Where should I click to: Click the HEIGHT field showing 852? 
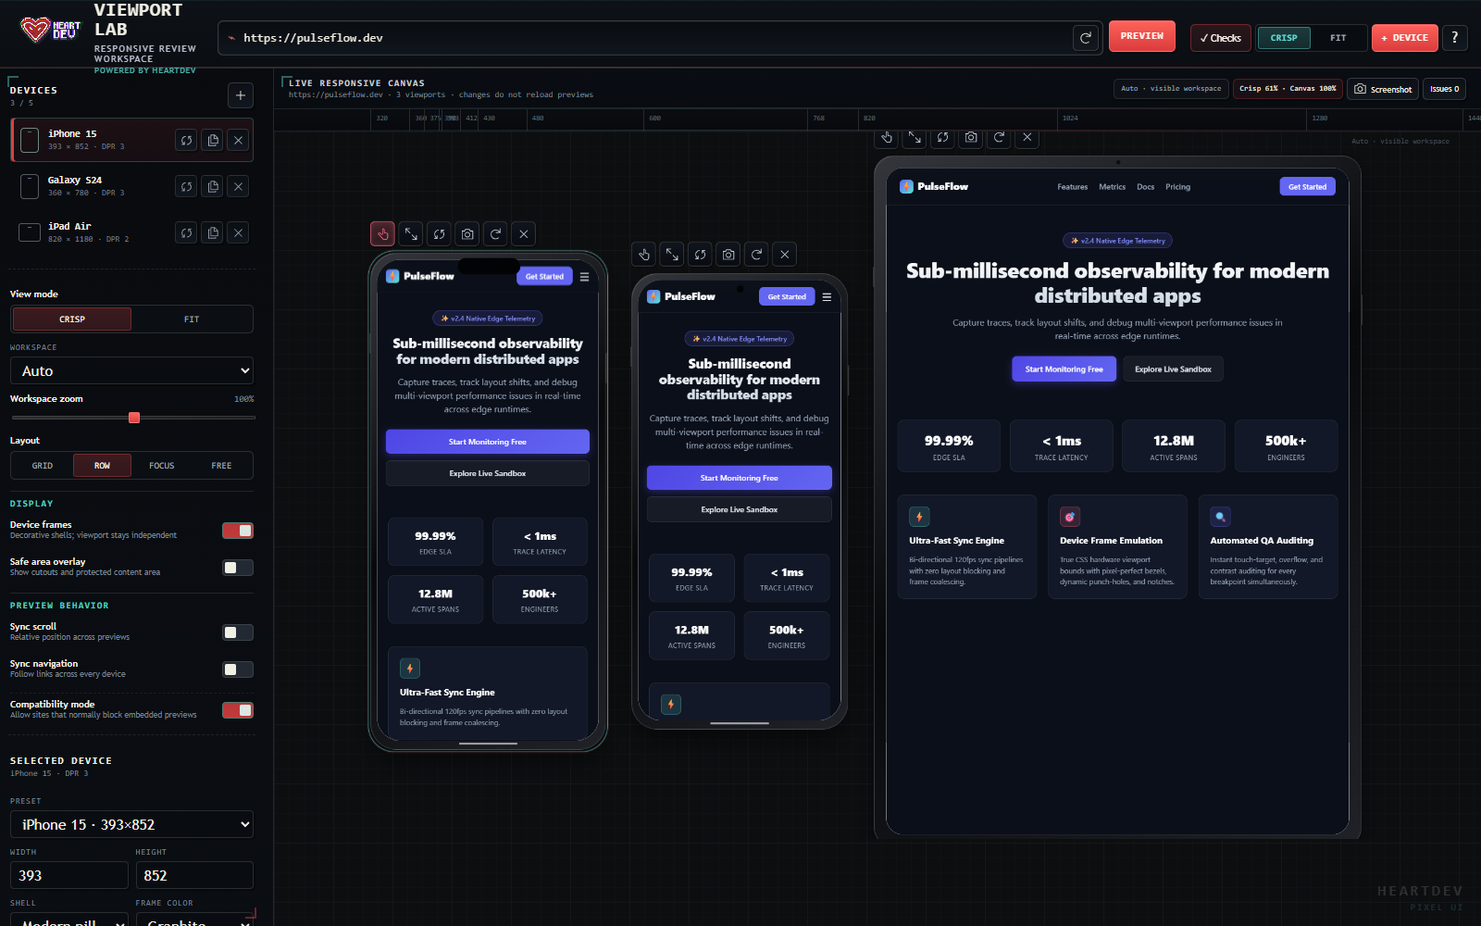[194, 875]
